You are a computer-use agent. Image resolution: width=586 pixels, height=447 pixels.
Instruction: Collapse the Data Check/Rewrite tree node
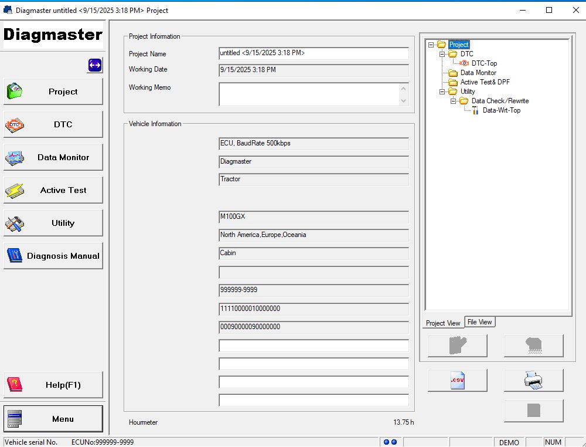tap(454, 101)
